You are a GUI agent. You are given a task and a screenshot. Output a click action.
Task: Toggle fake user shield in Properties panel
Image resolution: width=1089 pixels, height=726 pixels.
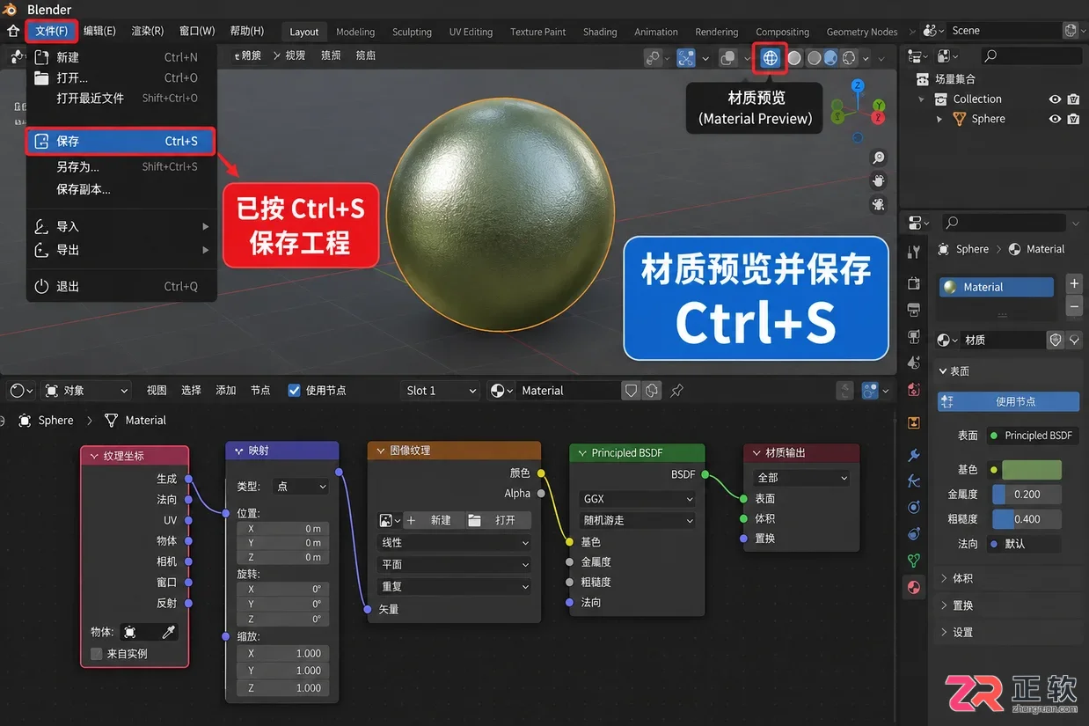pyautogui.click(x=1056, y=340)
